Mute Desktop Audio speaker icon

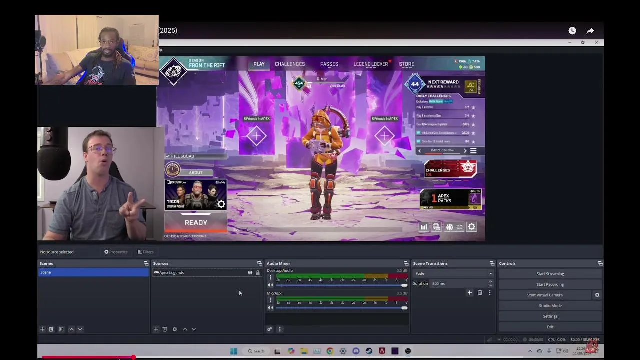point(270,285)
